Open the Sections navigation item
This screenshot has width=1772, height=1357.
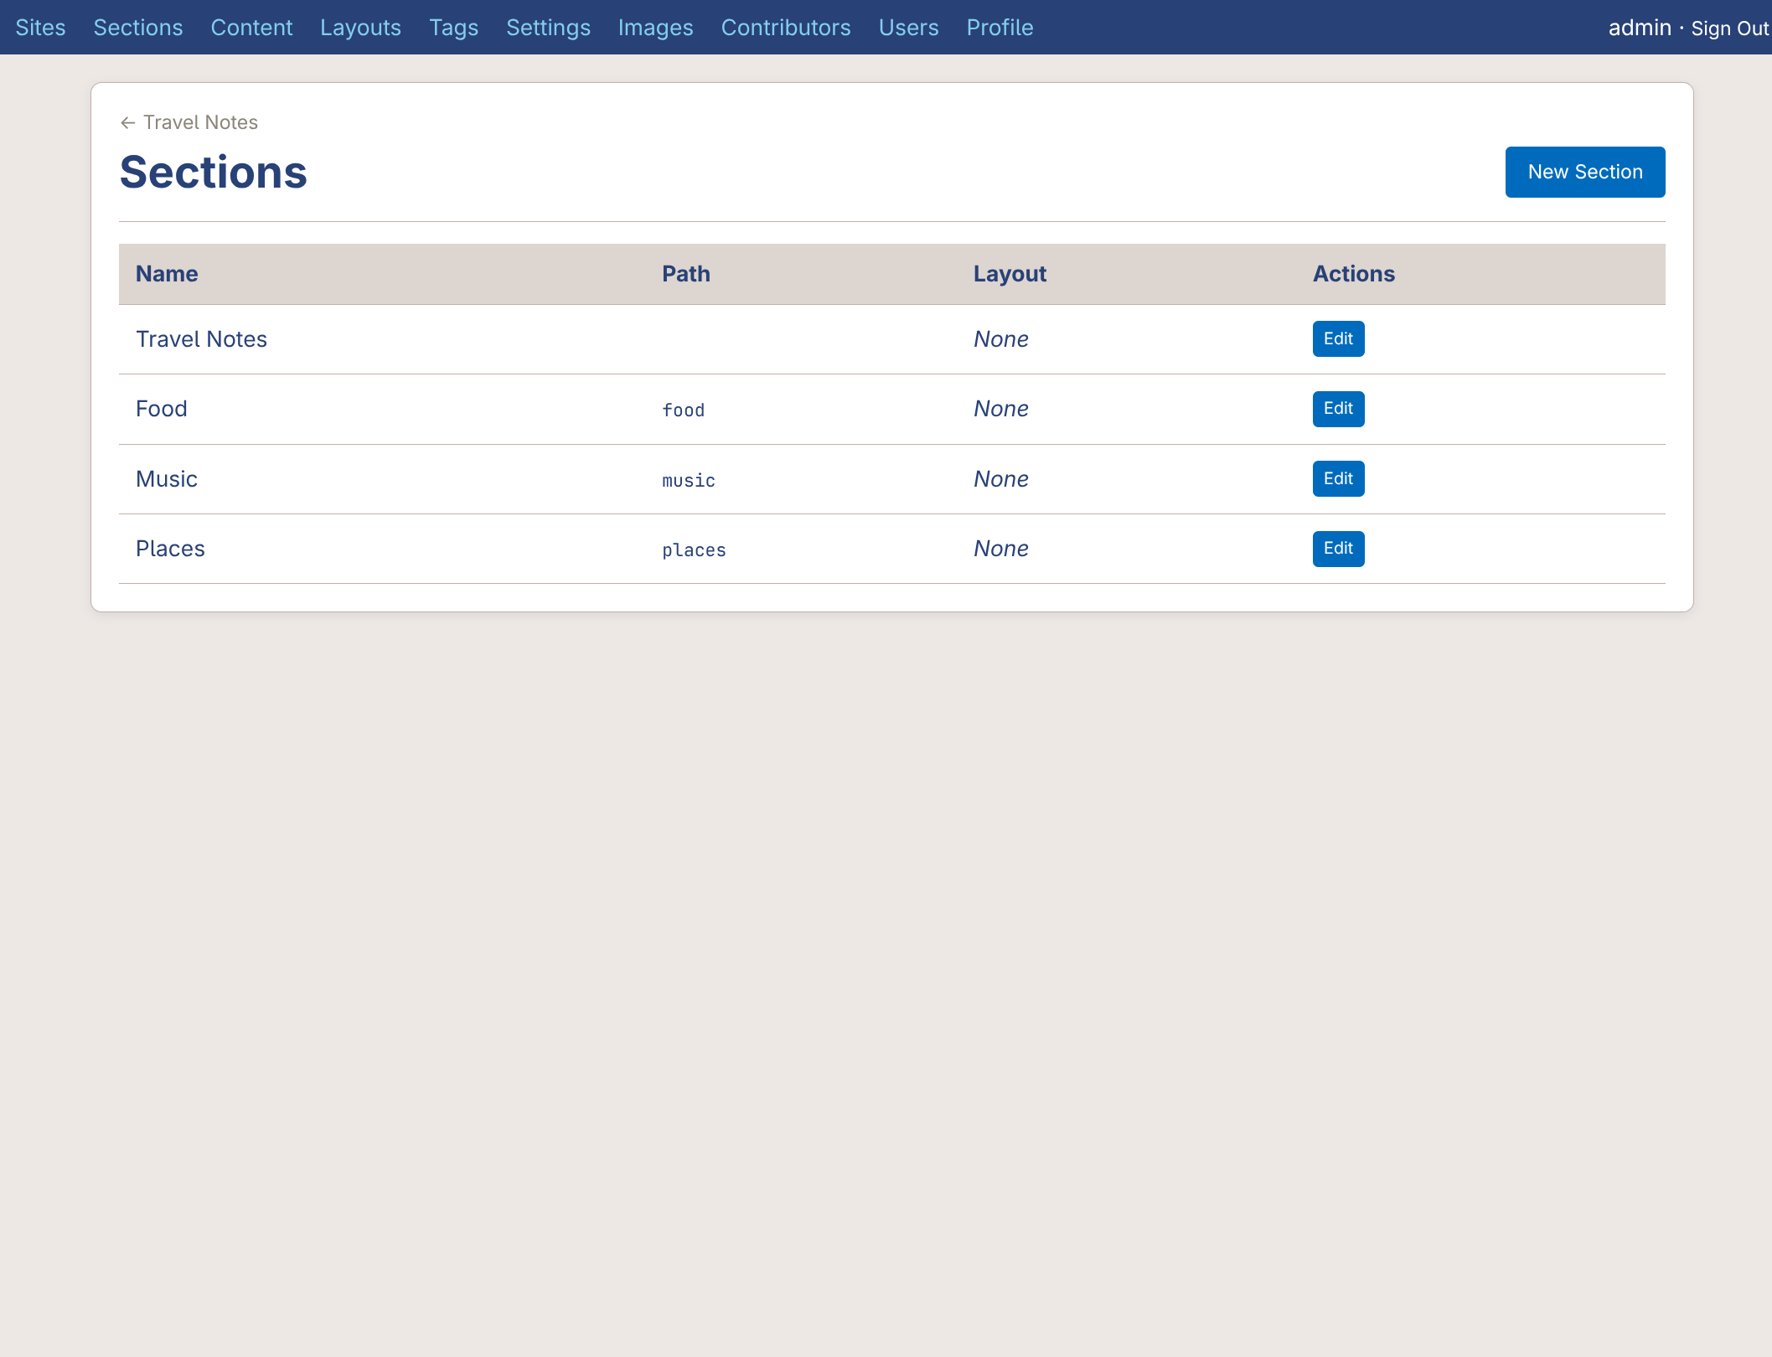137,27
